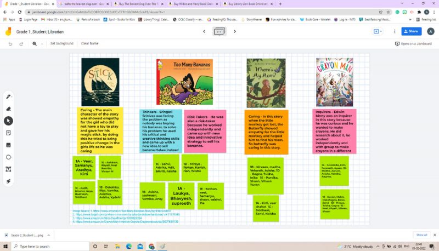Click the browser back arrow
The width and height of the screenshot is (439, 251).
(5, 12)
